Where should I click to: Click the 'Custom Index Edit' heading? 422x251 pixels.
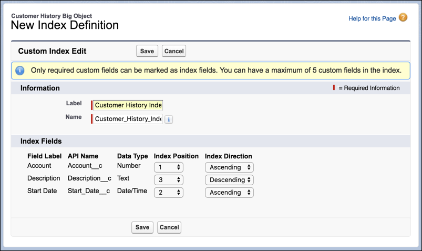[52, 51]
